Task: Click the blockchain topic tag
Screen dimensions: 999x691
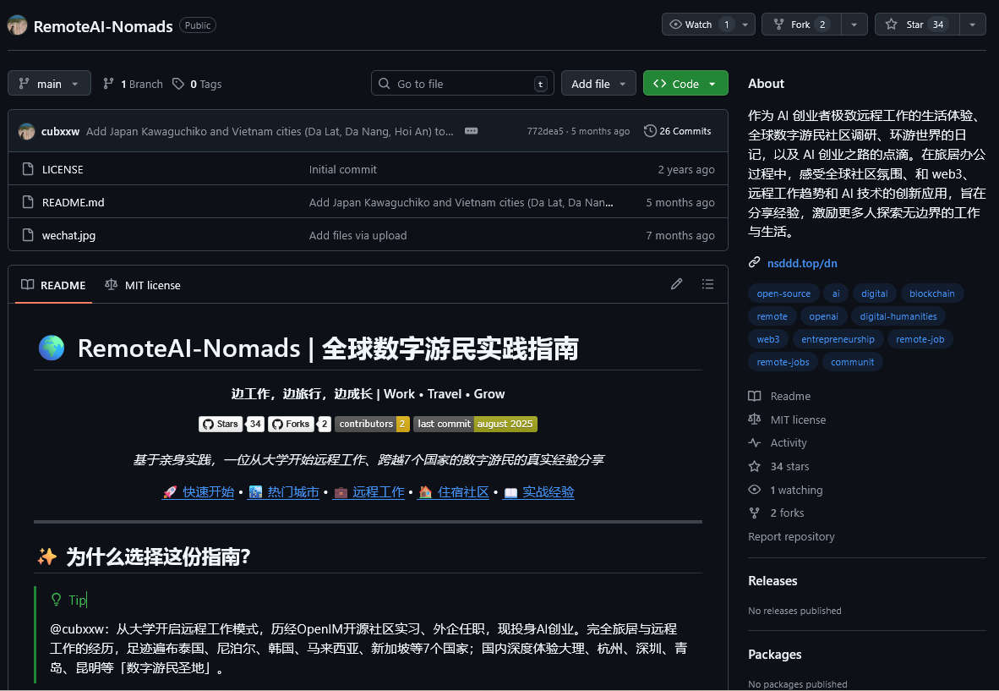Action: (x=931, y=293)
